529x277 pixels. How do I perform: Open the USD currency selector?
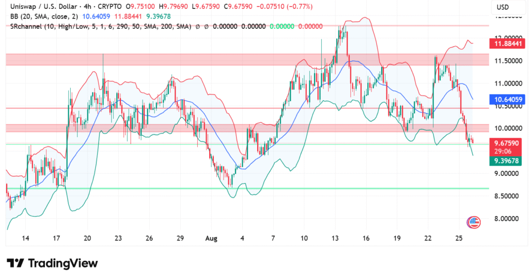(502, 7)
